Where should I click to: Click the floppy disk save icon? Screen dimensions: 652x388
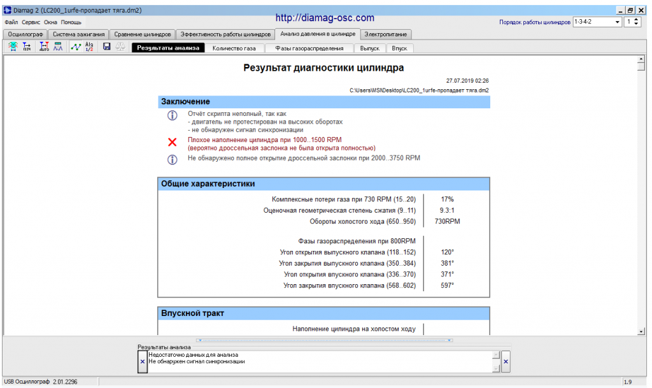(x=106, y=47)
